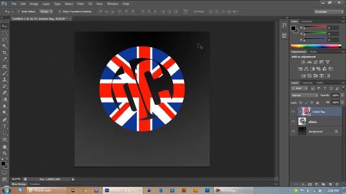Add a Photo Filter adjustment

(x=318, y=69)
